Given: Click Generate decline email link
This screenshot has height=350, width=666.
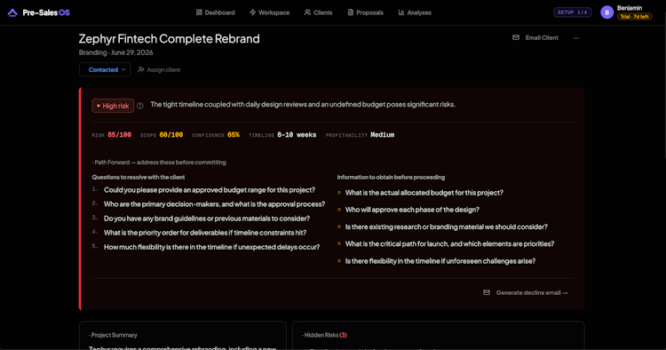Looking at the screenshot, I should (x=526, y=292).
